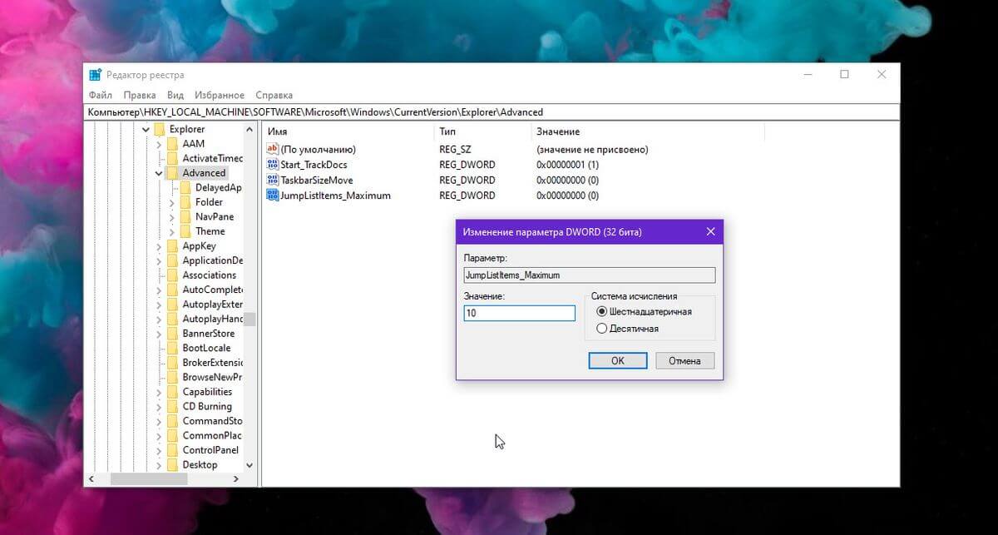The width and height of the screenshot is (998, 535).
Task: Click the tree horizontal scrollbar left arrow
Action: click(x=91, y=479)
